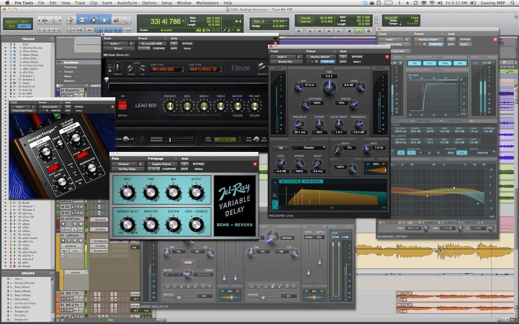Click the Tel-Ray Echo-Doubler knob
Image resolution: width=519 pixels, height=324 pixels.
[x=196, y=224]
